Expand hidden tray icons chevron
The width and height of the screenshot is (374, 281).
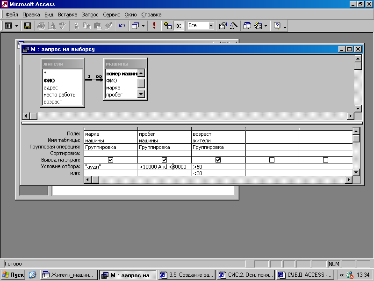click(342, 275)
